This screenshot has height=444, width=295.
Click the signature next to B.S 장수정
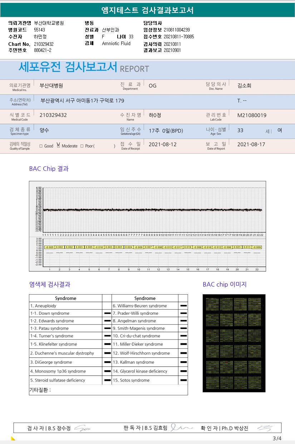[82, 429]
